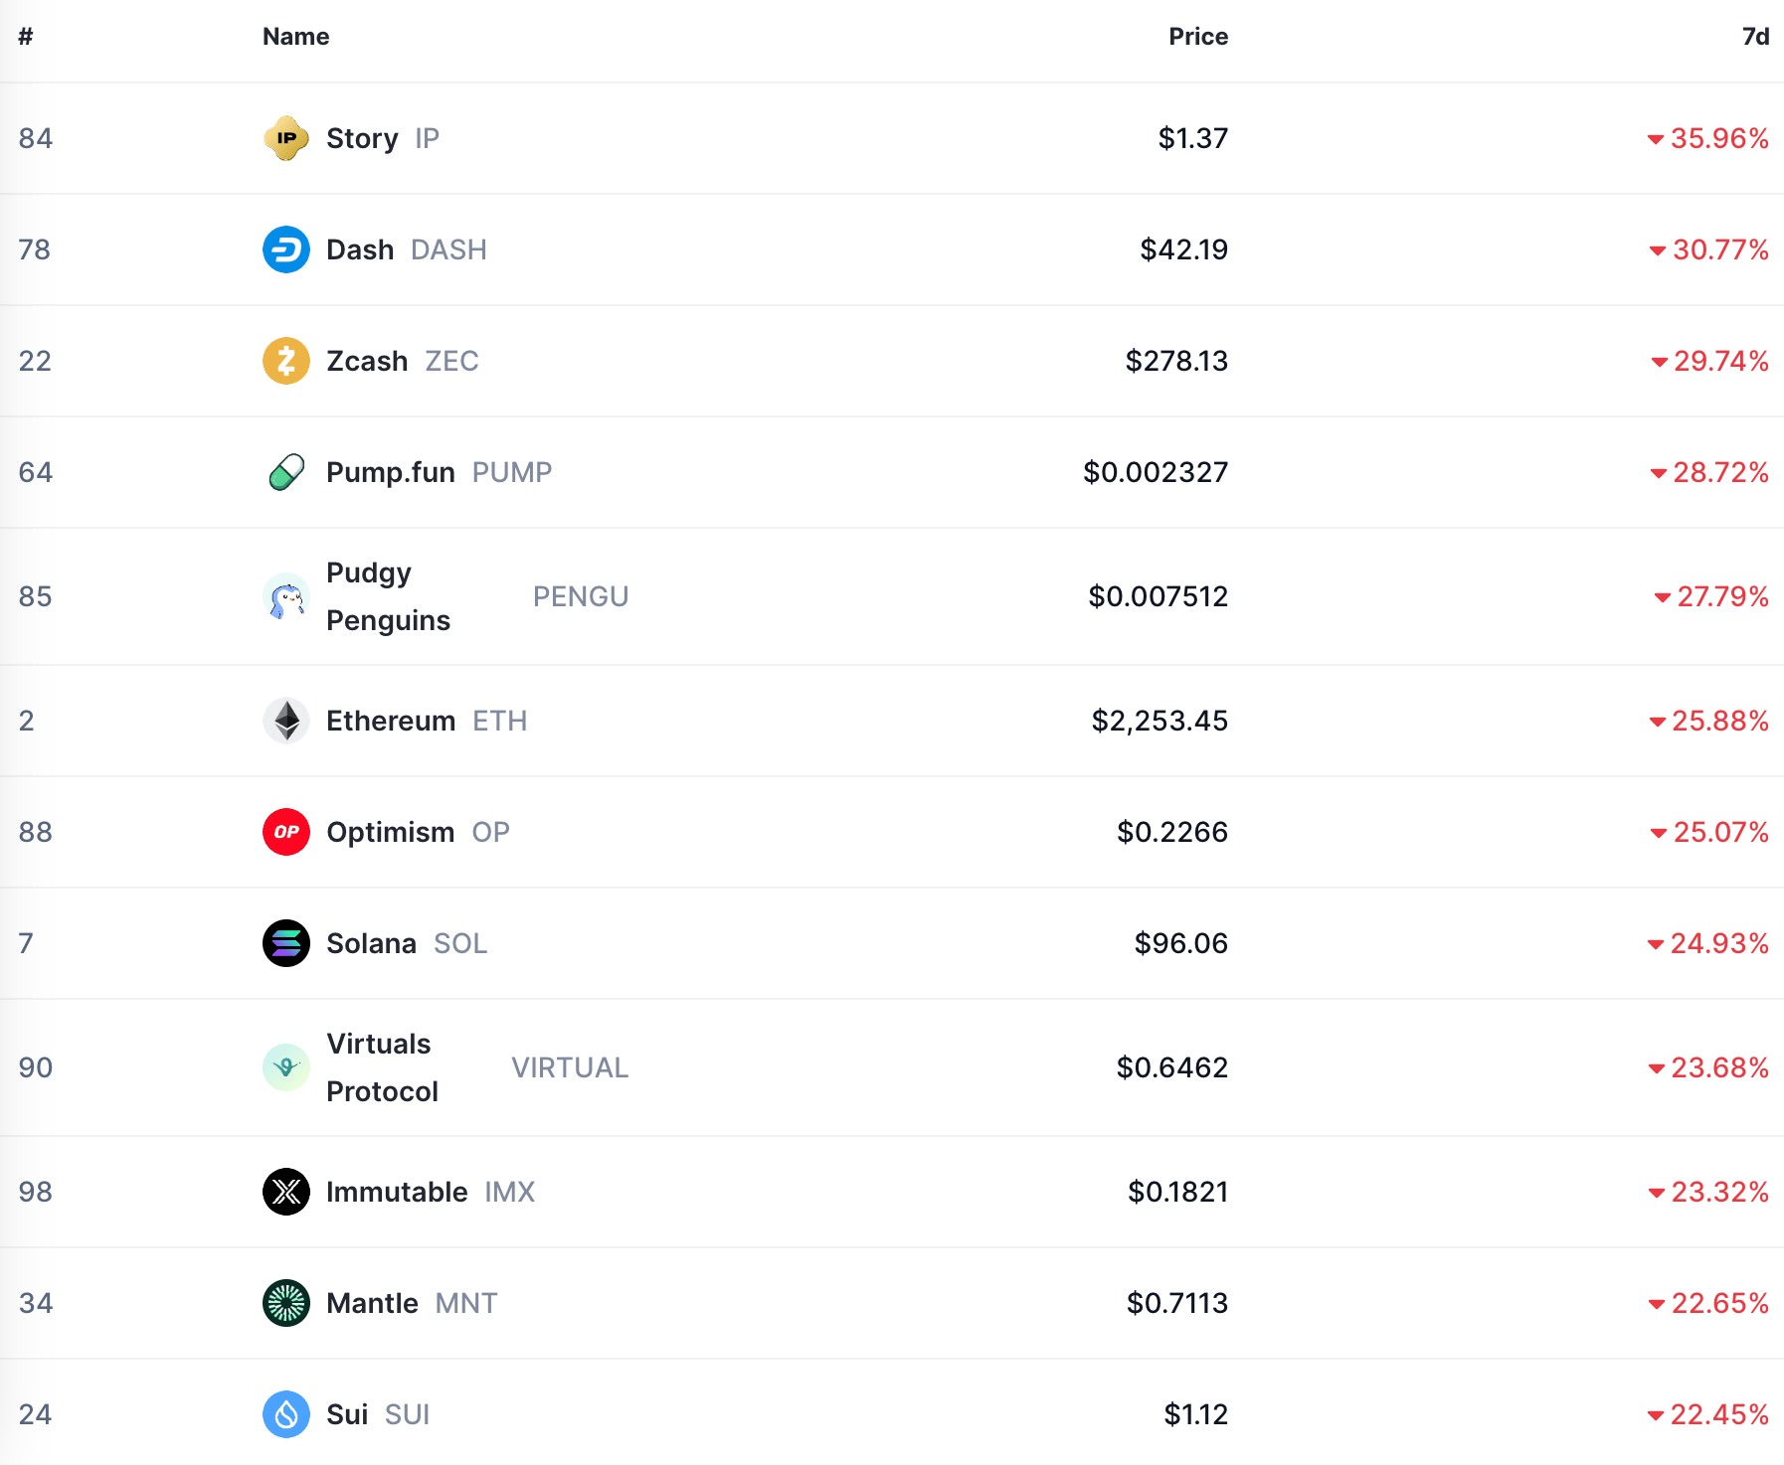The image size is (1784, 1465).
Task: Click the Mantle sunburst icon
Action: click(286, 1303)
